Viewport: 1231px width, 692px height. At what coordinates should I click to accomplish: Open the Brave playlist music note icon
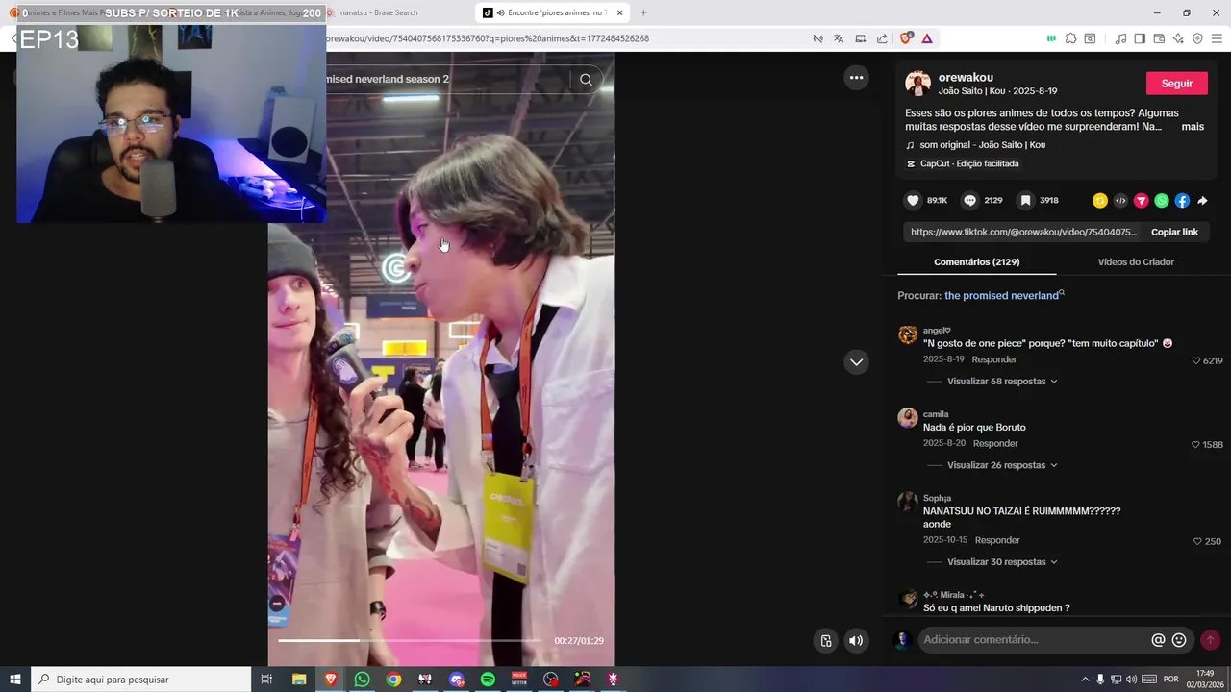(x=1120, y=38)
